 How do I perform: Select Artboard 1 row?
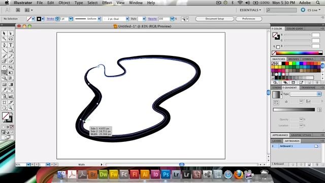coord(295,146)
